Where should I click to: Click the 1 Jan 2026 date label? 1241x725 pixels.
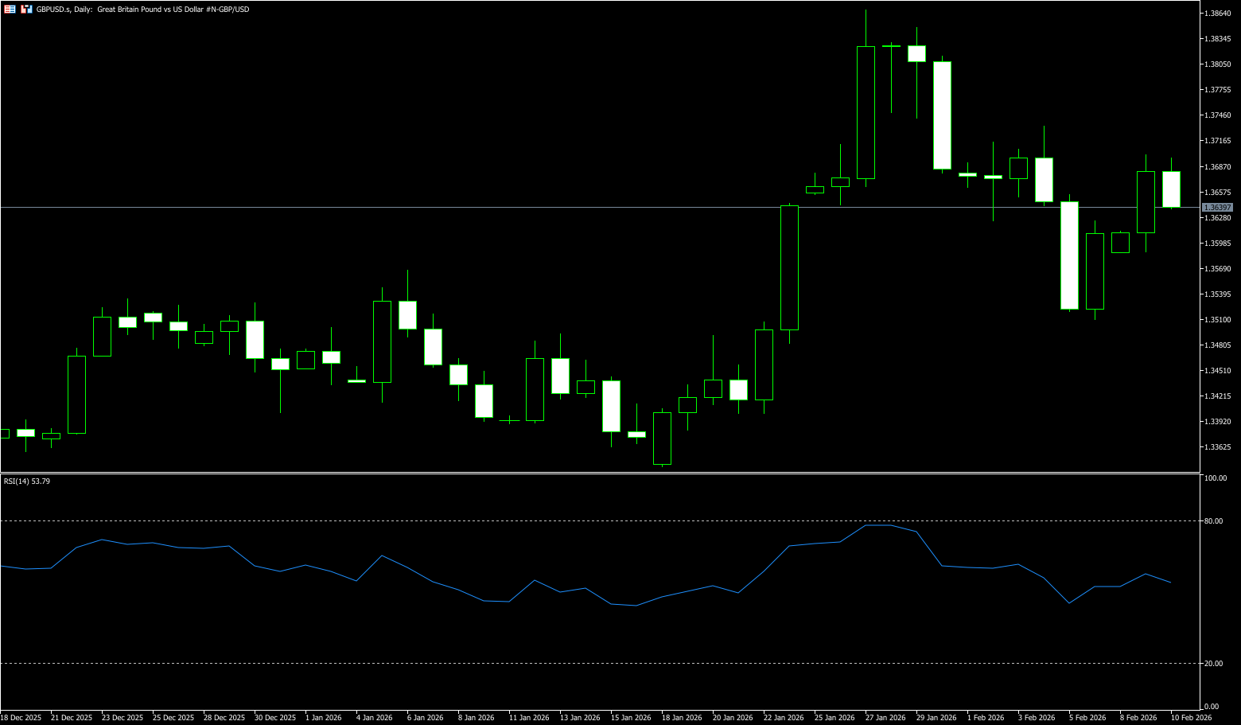coord(323,718)
